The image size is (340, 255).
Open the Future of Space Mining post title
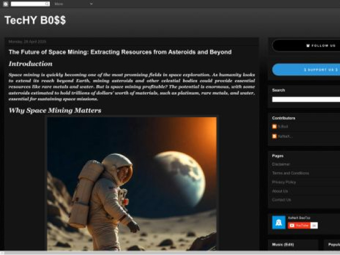(x=120, y=52)
